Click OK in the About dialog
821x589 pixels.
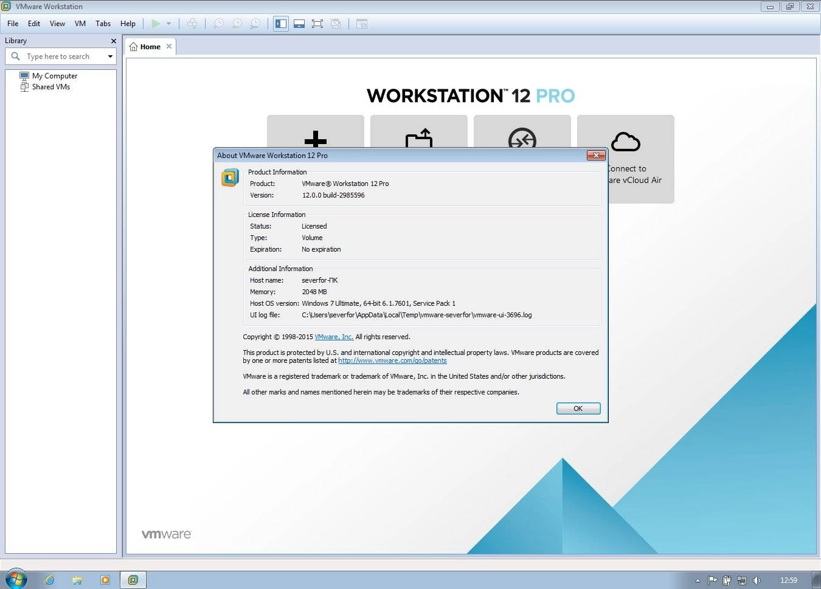tap(578, 408)
